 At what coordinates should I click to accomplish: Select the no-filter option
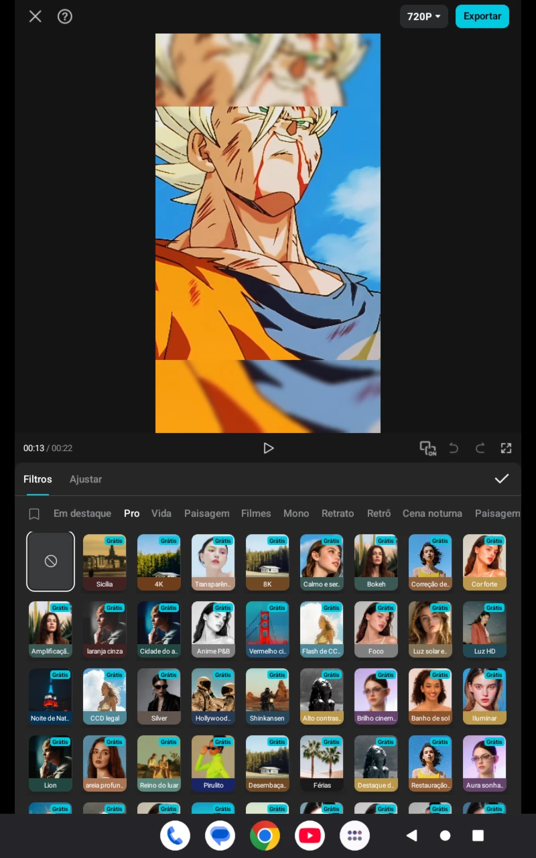tap(51, 562)
